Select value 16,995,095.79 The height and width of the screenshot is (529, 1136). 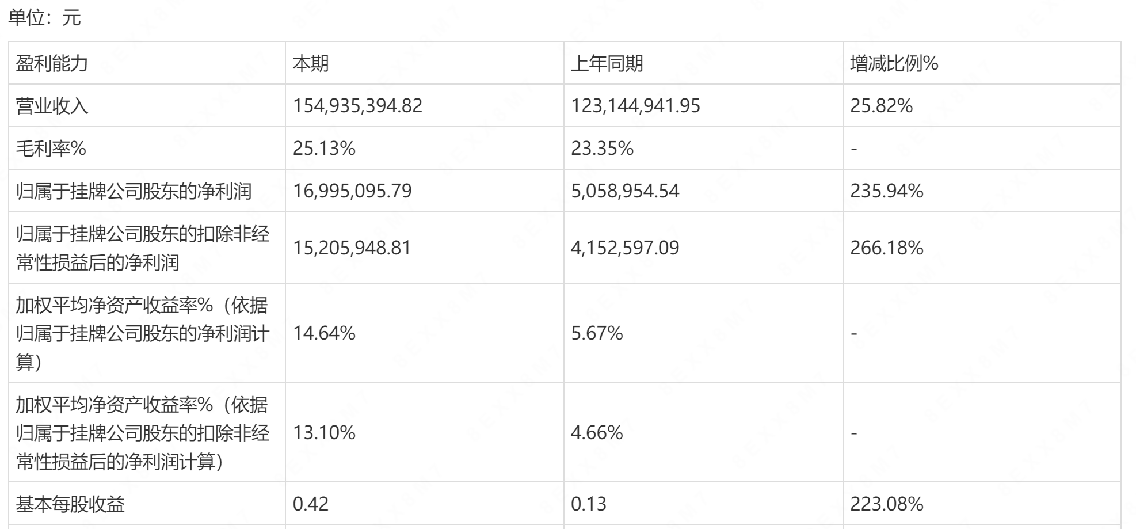tap(352, 191)
